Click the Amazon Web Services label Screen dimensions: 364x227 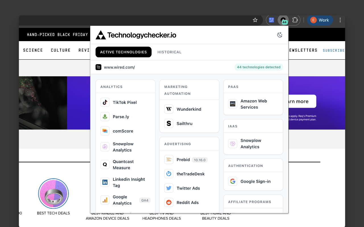(x=254, y=104)
